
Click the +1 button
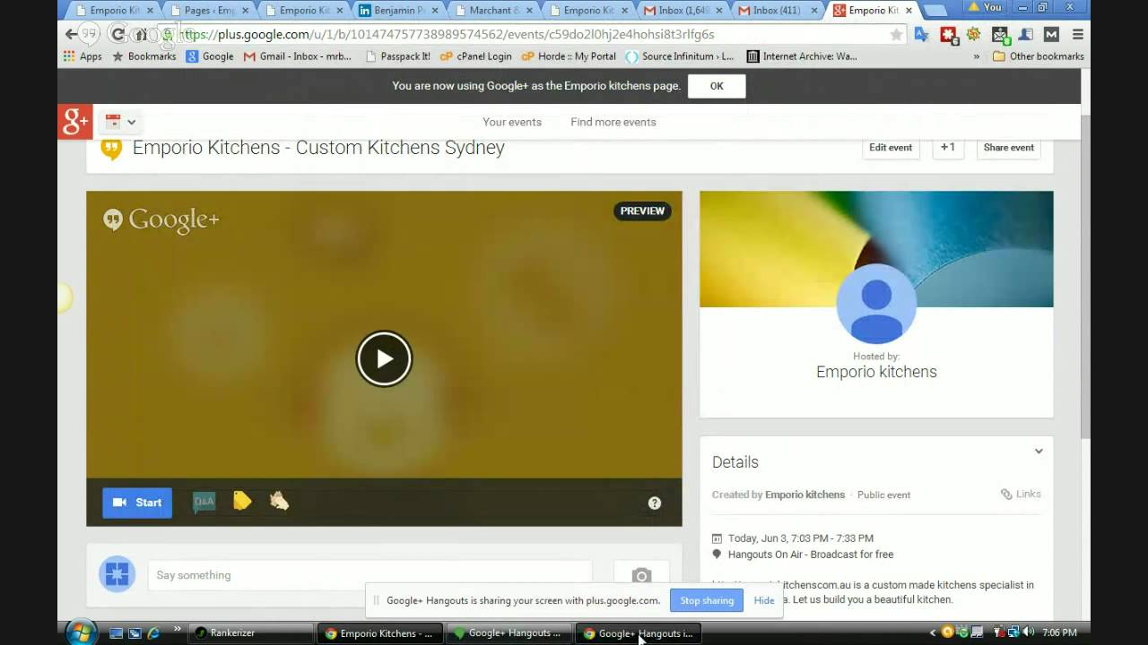[x=948, y=148]
